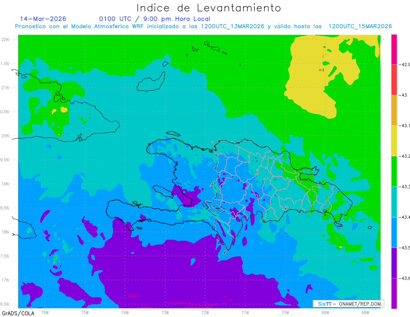Click the "-43.1" color scale value
This screenshot has width=410, height=317.
[x=405, y=126]
